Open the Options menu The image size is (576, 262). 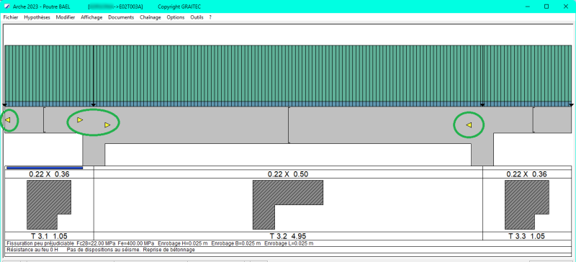click(x=176, y=17)
